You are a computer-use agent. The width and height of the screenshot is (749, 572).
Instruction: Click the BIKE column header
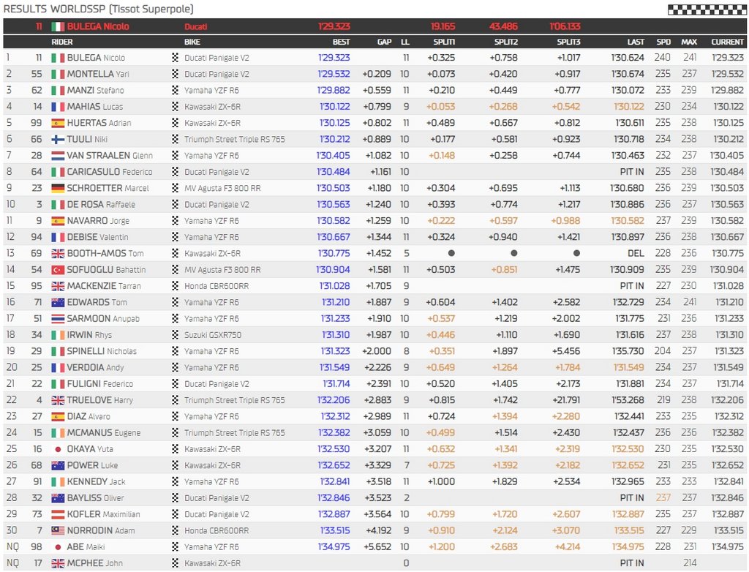(192, 42)
